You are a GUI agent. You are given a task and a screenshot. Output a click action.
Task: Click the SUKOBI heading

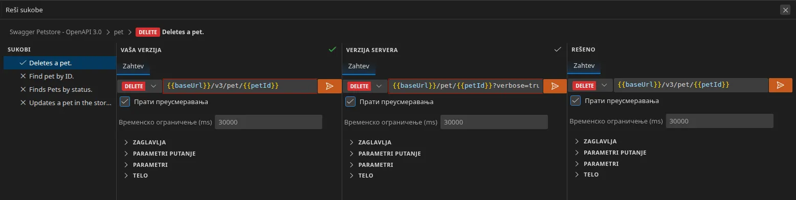[x=19, y=49]
